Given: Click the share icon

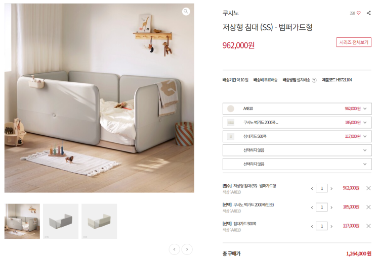Looking at the screenshot, I should [x=368, y=13].
